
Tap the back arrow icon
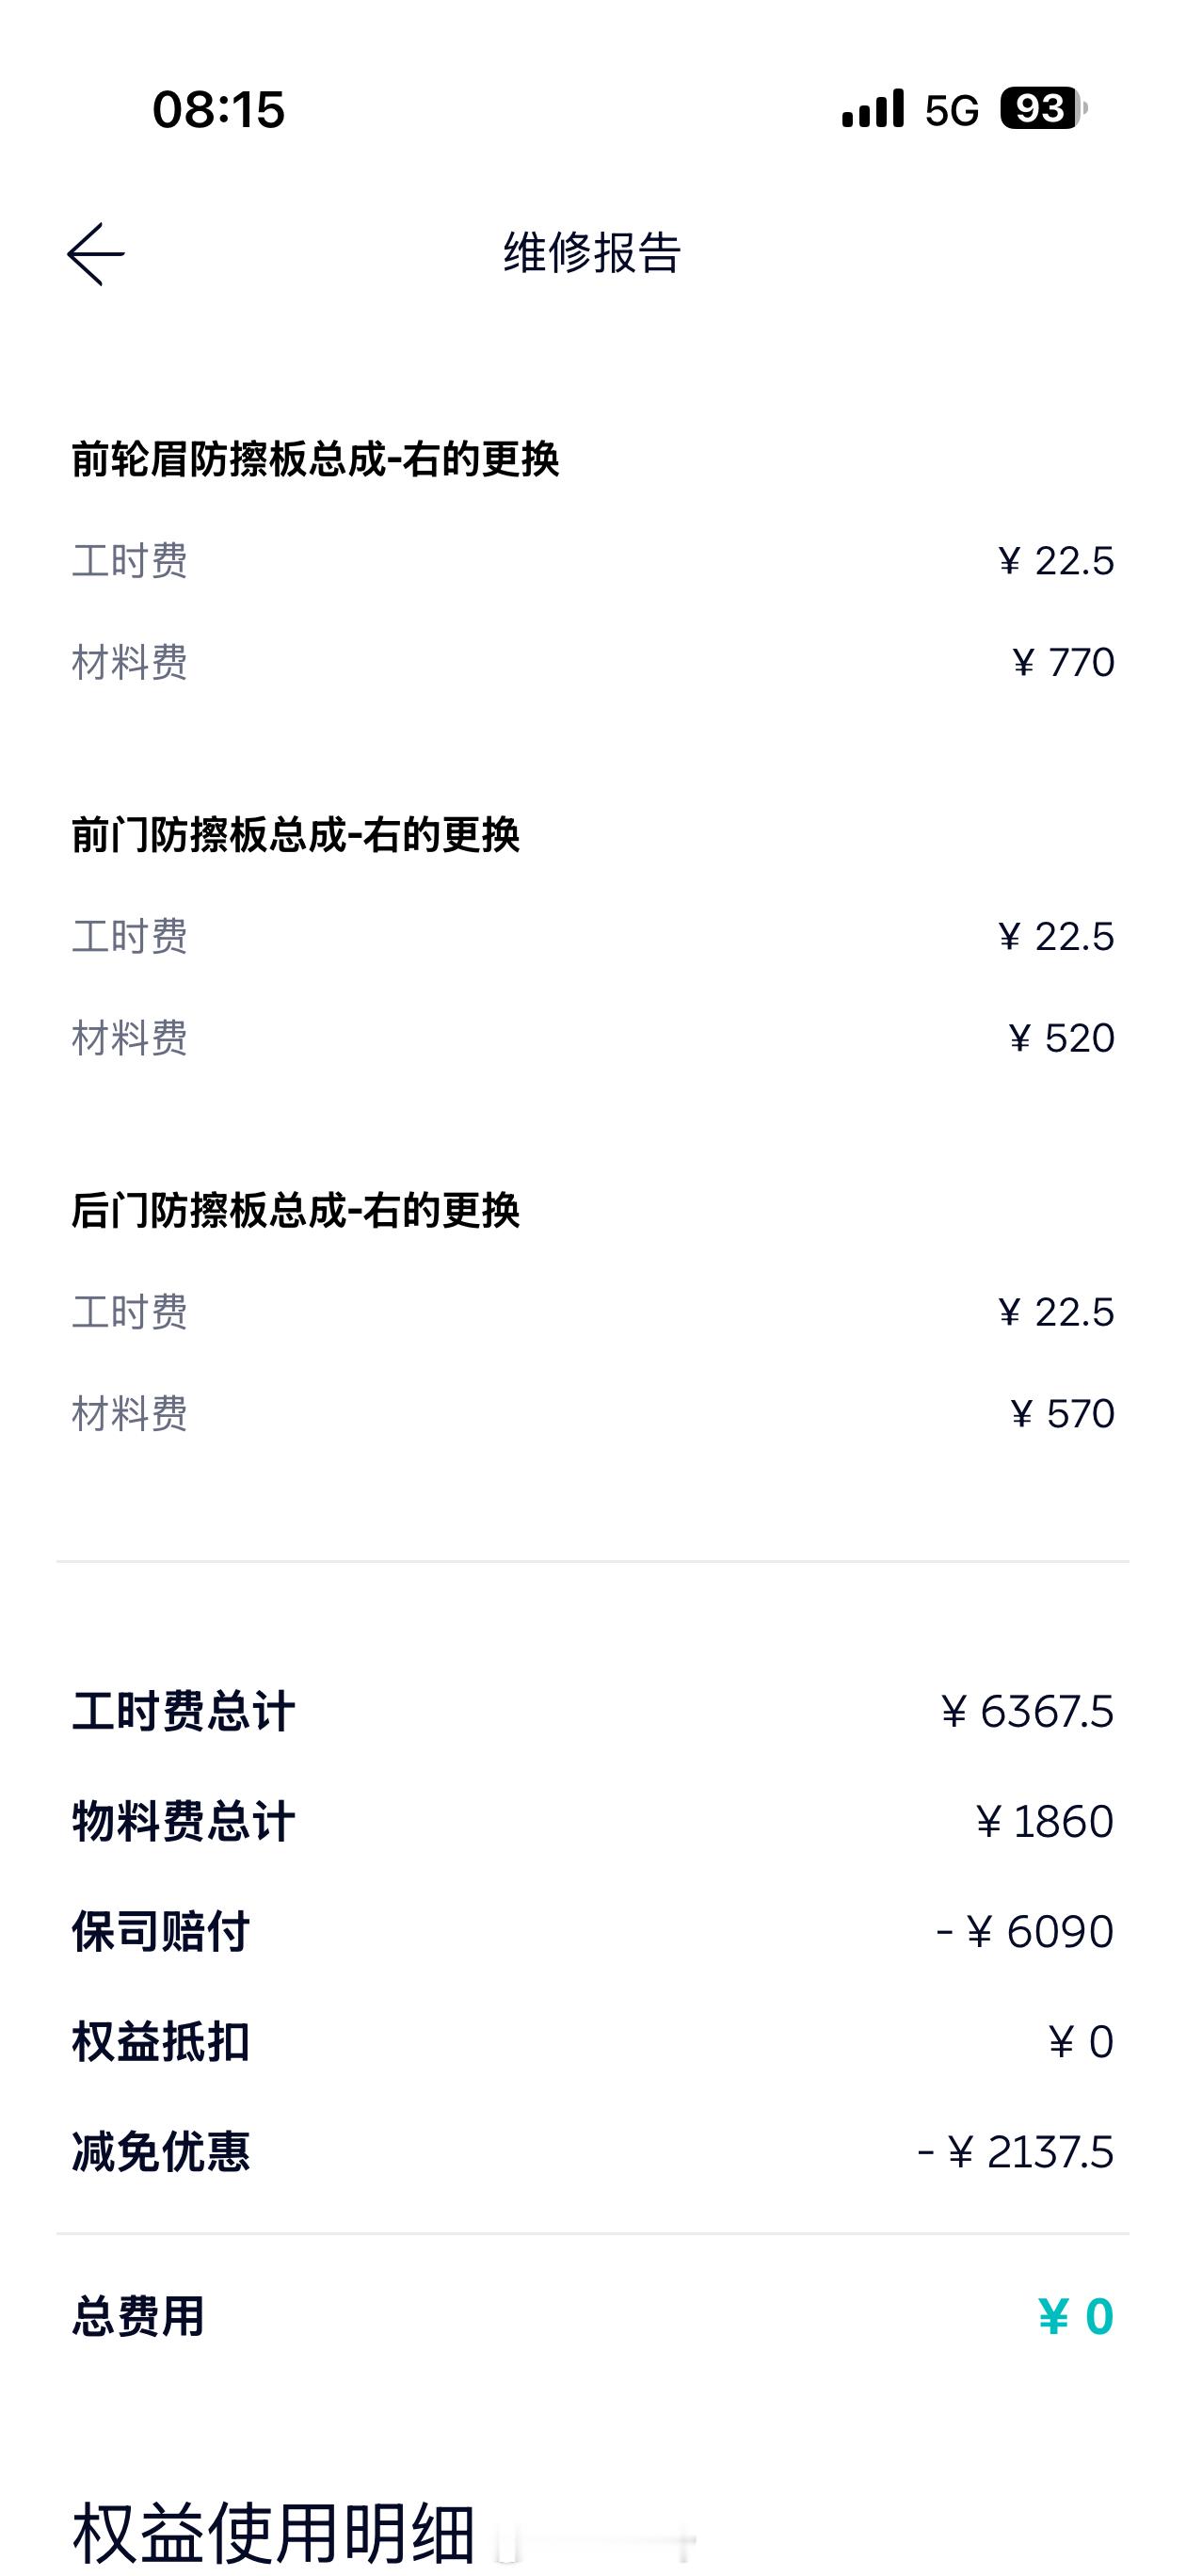[x=96, y=254]
